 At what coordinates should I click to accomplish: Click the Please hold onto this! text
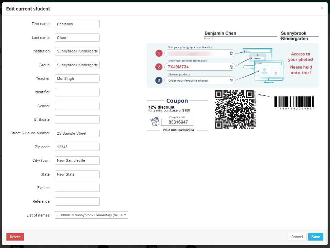pyautogui.click(x=300, y=70)
